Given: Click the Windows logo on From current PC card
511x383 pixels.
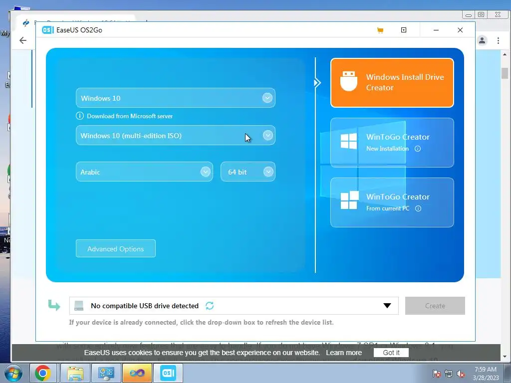Looking at the screenshot, I should point(349,200).
